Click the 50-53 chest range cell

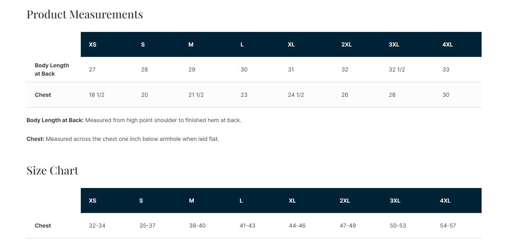(x=398, y=225)
